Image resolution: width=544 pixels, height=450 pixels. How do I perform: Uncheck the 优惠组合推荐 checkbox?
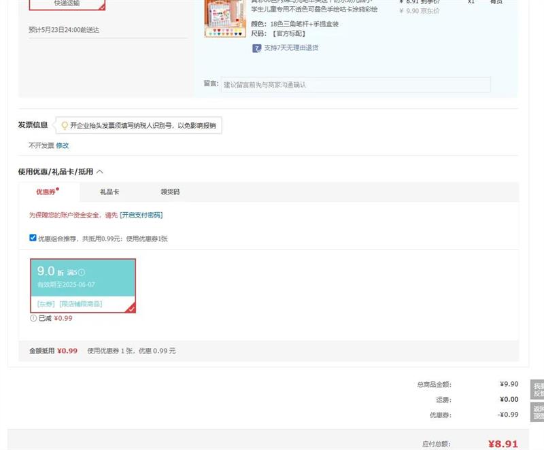[x=33, y=238]
